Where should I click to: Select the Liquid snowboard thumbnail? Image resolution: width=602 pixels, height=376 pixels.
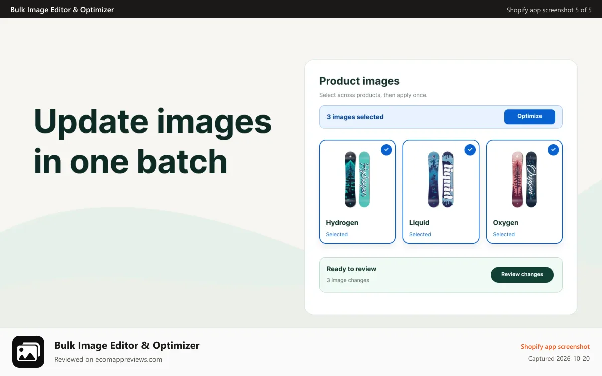[x=441, y=179]
